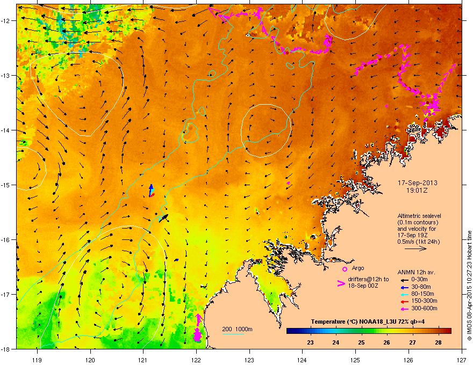Click the -16 latitude axis label
Viewport: 473px width, 365px height.
(x=6, y=240)
